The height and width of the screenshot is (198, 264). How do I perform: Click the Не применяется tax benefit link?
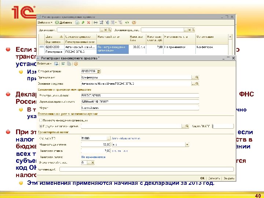coord(93,157)
